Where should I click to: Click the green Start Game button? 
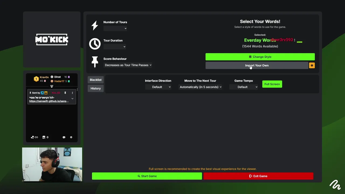tap(147, 176)
